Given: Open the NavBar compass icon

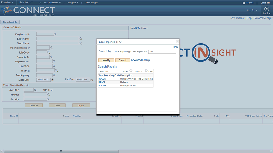Looking at the screenshot, I should tap(267, 9).
